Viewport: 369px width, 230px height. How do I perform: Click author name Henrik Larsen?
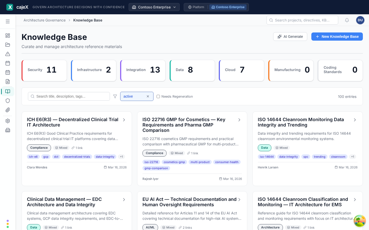tap(268, 167)
